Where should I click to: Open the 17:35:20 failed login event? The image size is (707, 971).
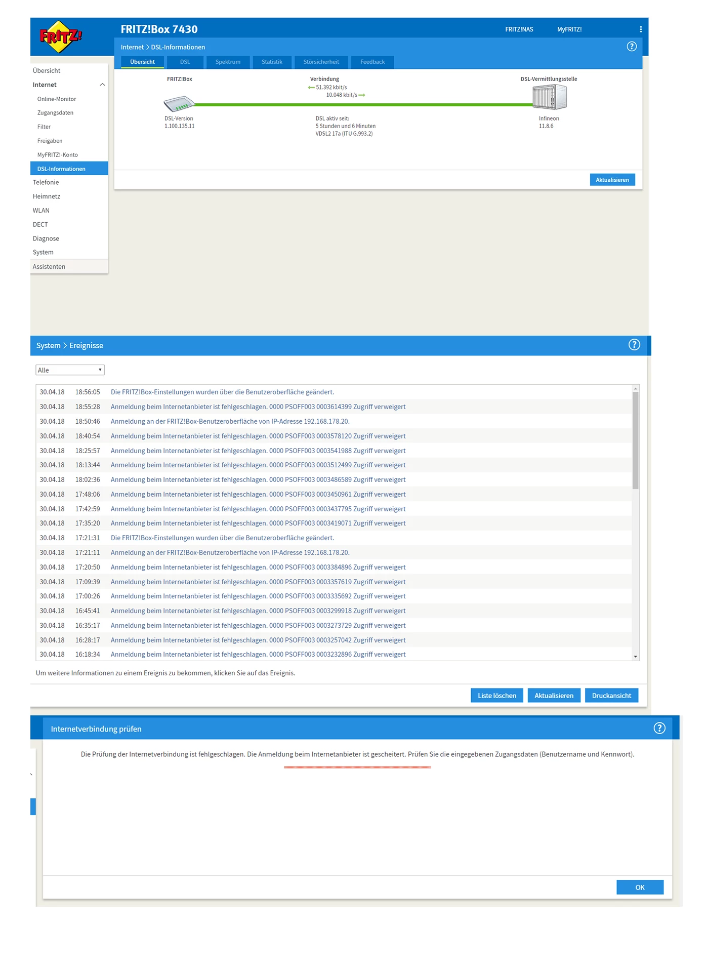[x=334, y=523]
